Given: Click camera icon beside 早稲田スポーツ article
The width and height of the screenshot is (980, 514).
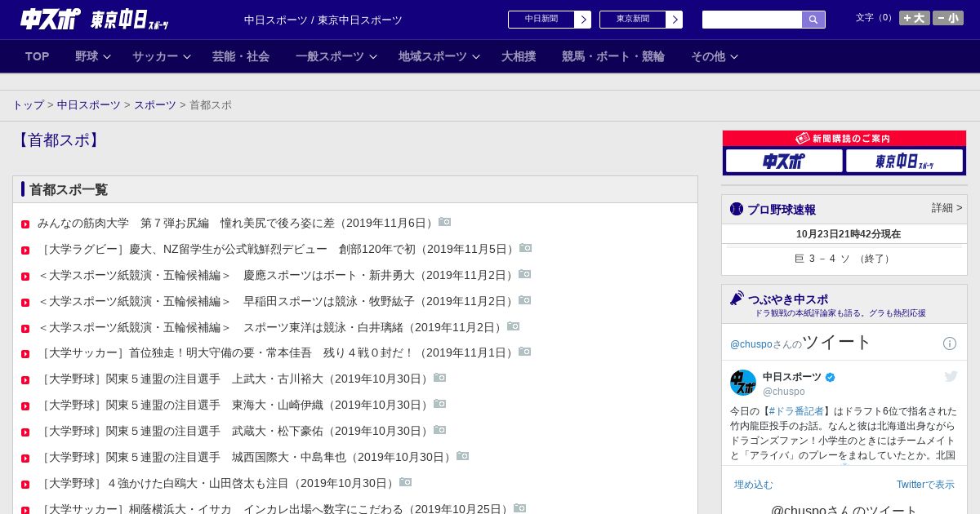Looking at the screenshot, I should 525,300.
